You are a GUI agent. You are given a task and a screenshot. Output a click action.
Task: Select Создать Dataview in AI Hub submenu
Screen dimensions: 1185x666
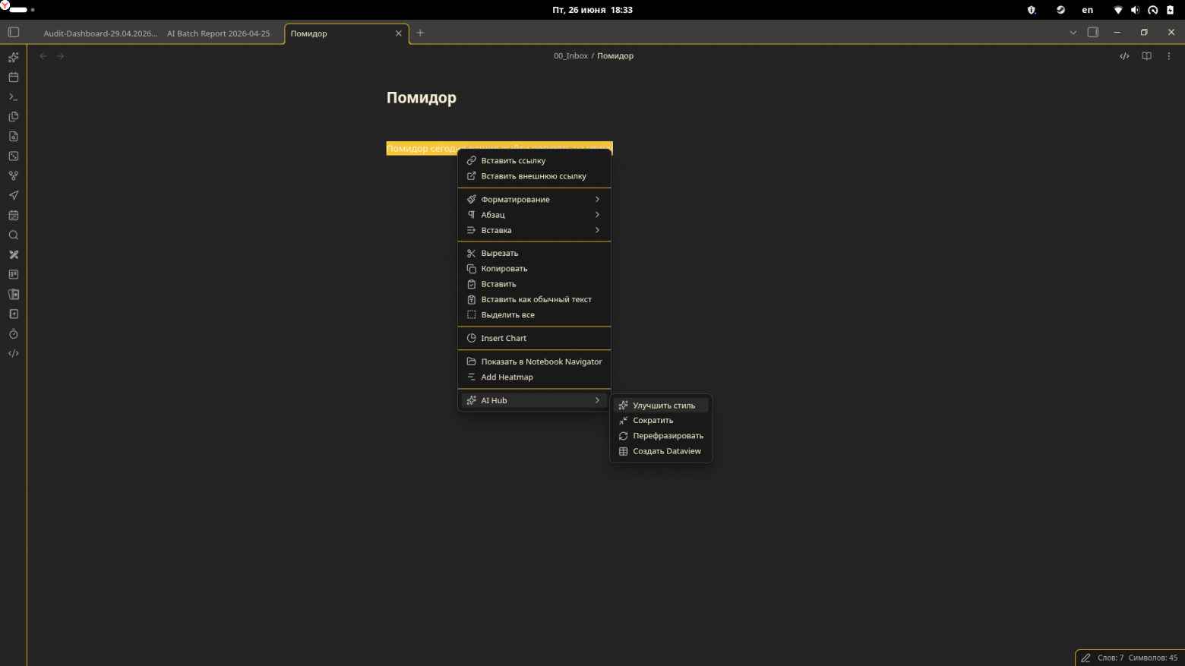click(661, 451)
